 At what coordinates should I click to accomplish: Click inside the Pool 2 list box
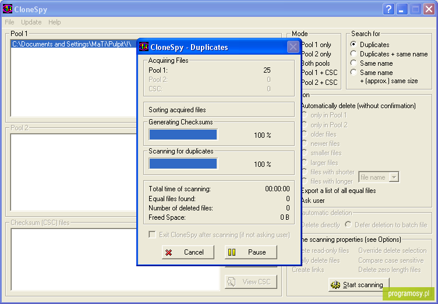(74, 172)
